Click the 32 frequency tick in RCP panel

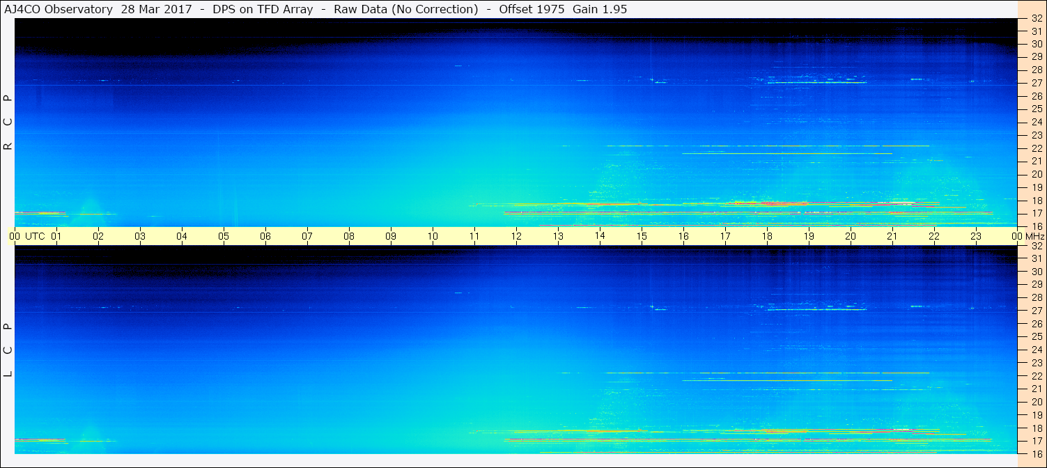pos(1037,18)
